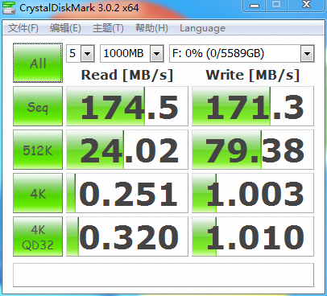The width and height of the screenshot is (327, 296).
Task: Select the 4K QD32 read result 0.320
Action: pyautogui.click(x=127, y=236)
